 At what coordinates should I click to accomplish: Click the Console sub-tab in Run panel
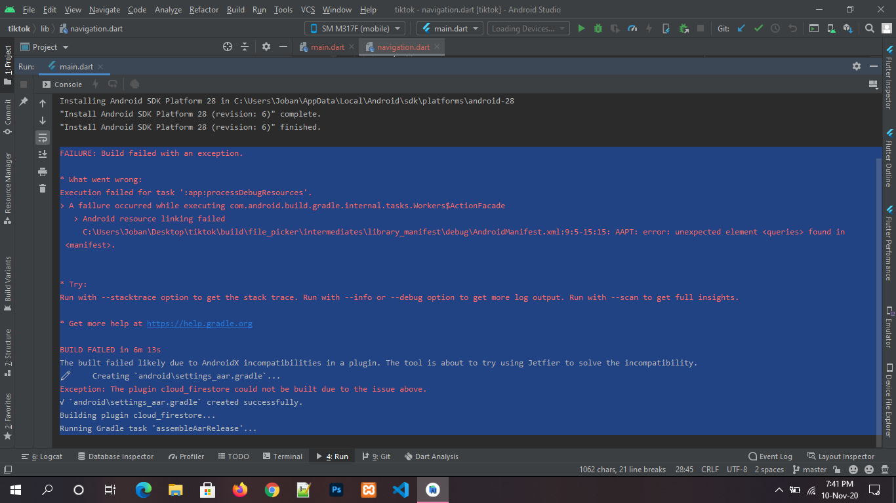62,84
